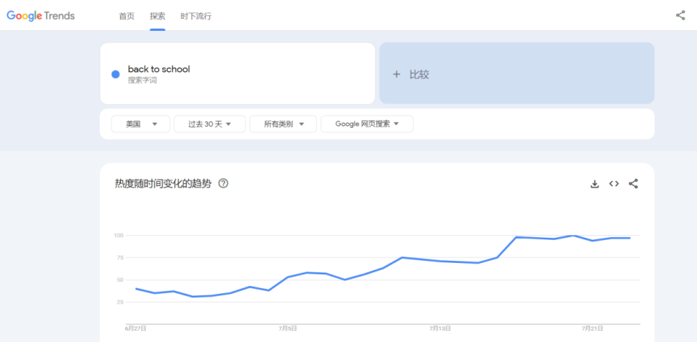Click the 7月21日 axis label
This screenshot has height=342, width=697.
[x=593, y=328]
